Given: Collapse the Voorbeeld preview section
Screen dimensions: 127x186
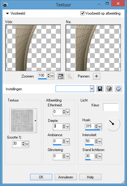Looking at the screenshot, I should pyautogui.click(x=7, y=13).
